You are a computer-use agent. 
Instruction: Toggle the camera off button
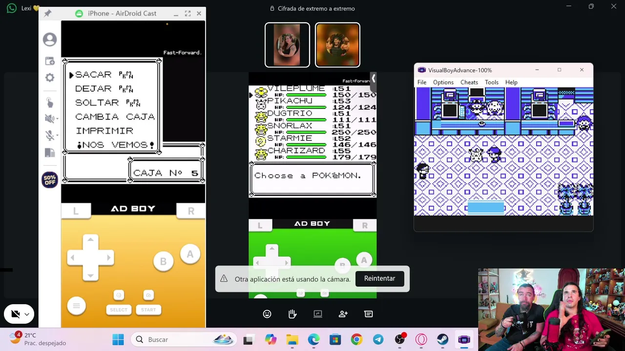[x=15, y=314]
